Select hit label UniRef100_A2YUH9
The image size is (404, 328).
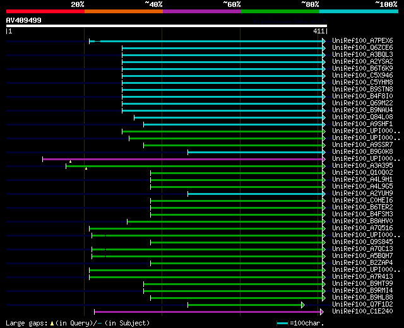coord(362,194)
